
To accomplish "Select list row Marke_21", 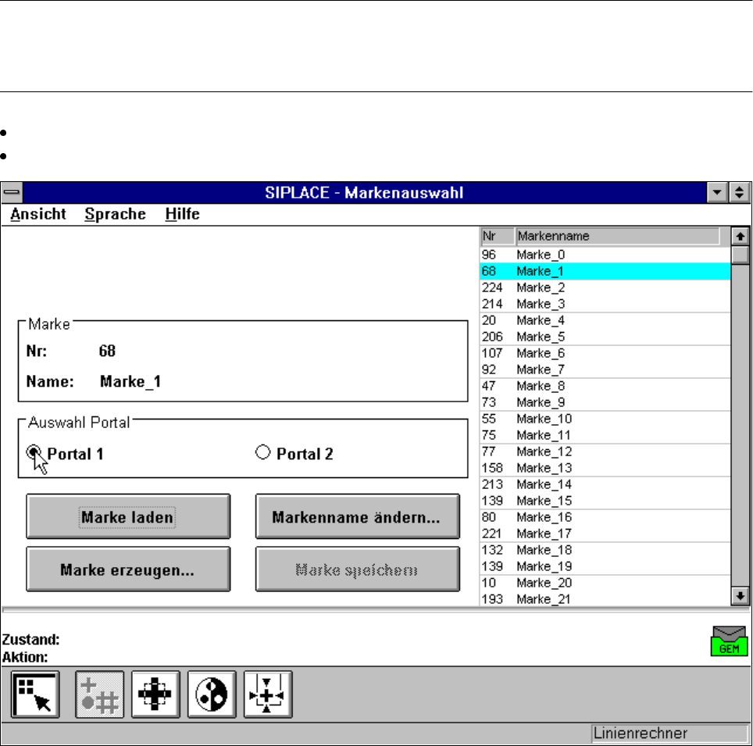I will [x=605, y=599].
